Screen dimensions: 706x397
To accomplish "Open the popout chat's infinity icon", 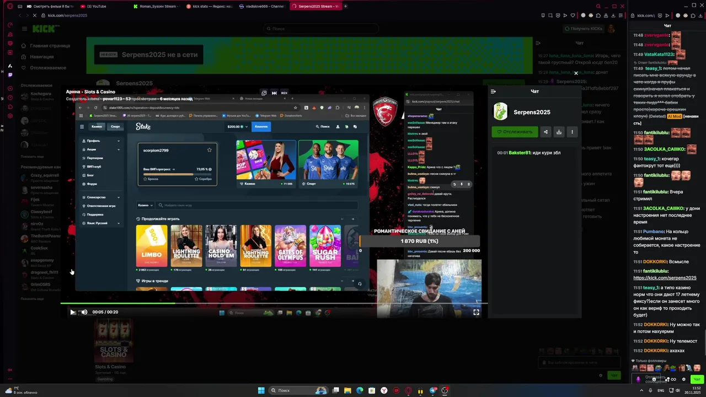I will click(674, 379).
